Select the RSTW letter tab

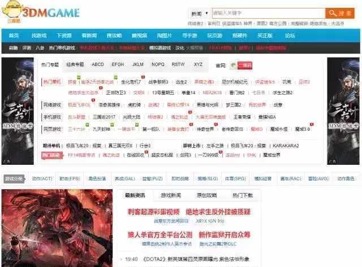[178, 64]
